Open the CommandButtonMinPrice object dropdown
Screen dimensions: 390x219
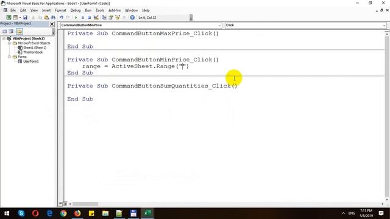pyautogui.click(x=219, y=26)
